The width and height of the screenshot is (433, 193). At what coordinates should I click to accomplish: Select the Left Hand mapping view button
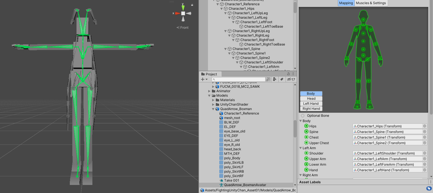click(311, 104)
